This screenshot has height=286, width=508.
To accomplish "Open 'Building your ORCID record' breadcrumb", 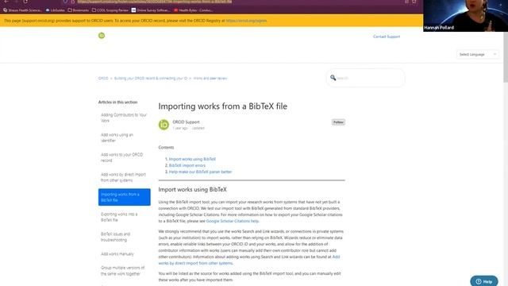I will coord(151,78).
